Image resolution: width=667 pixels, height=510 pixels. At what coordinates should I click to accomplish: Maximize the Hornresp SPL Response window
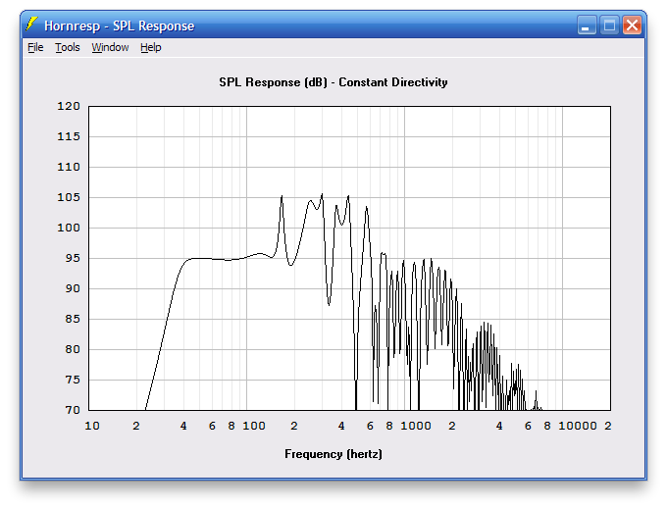click(x=609, y=25)
